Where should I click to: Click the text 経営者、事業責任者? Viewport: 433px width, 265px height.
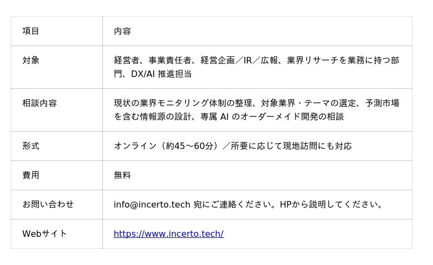pos(153,61)
